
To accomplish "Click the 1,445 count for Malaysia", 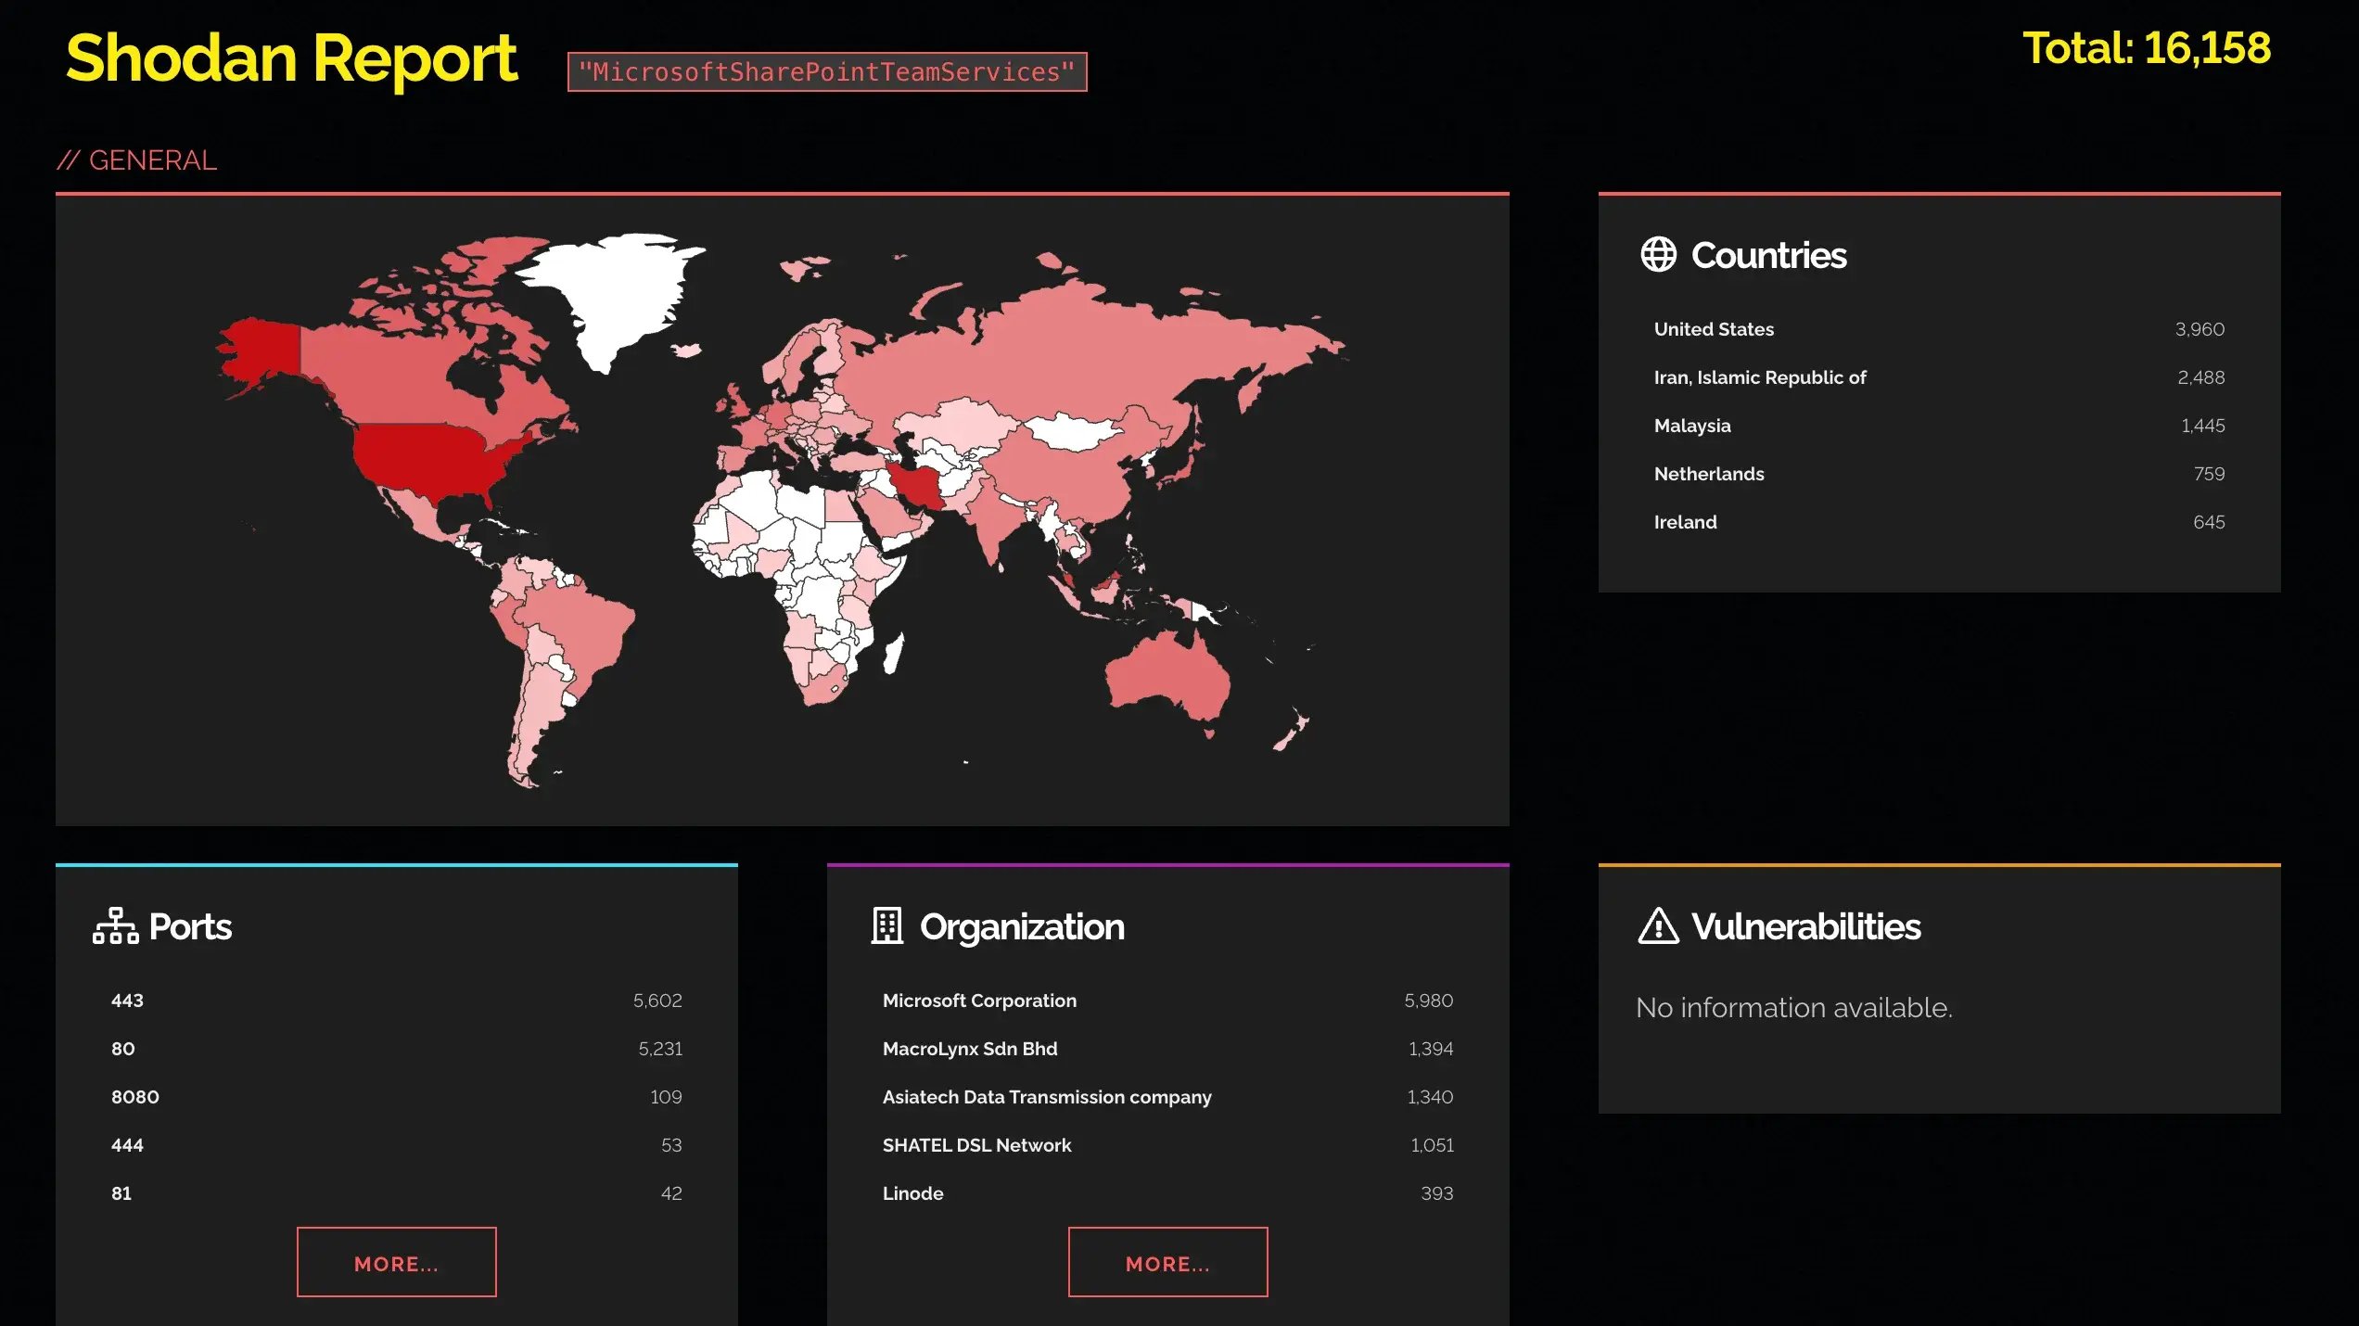I will click(2202, 426).
